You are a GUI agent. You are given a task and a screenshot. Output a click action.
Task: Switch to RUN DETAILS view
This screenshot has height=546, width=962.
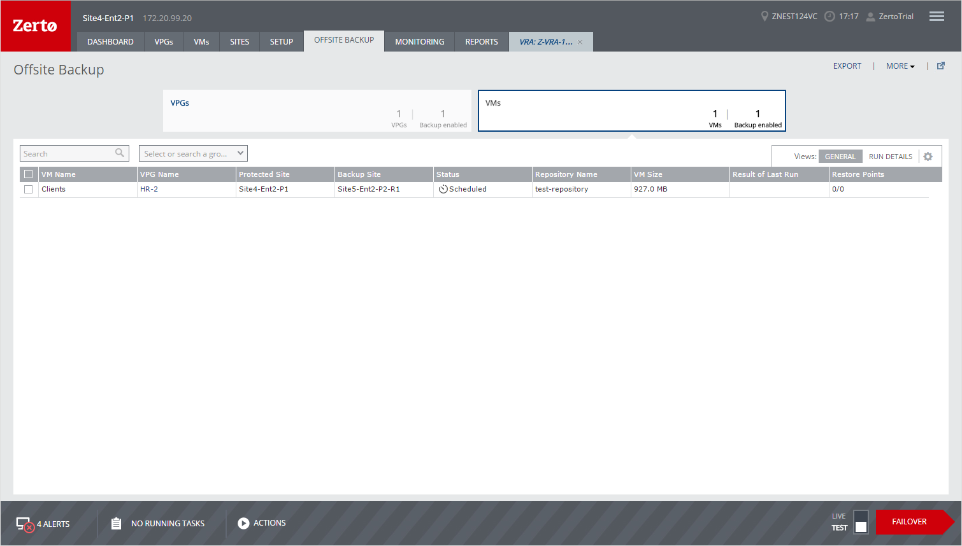pyautogui.click(x=891, y=157)
